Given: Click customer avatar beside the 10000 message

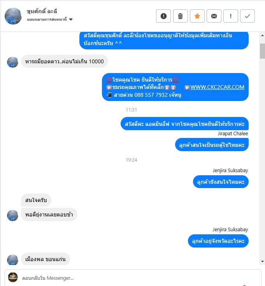Looking at the screenshot, I should click(12, 62).
